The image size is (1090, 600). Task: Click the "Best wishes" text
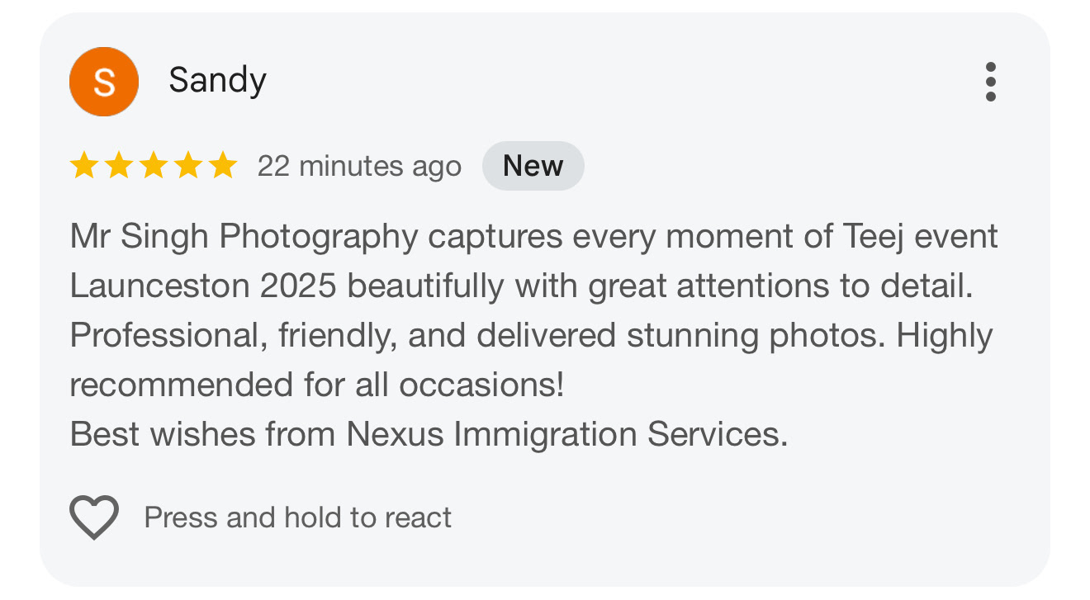click(163, 434)
